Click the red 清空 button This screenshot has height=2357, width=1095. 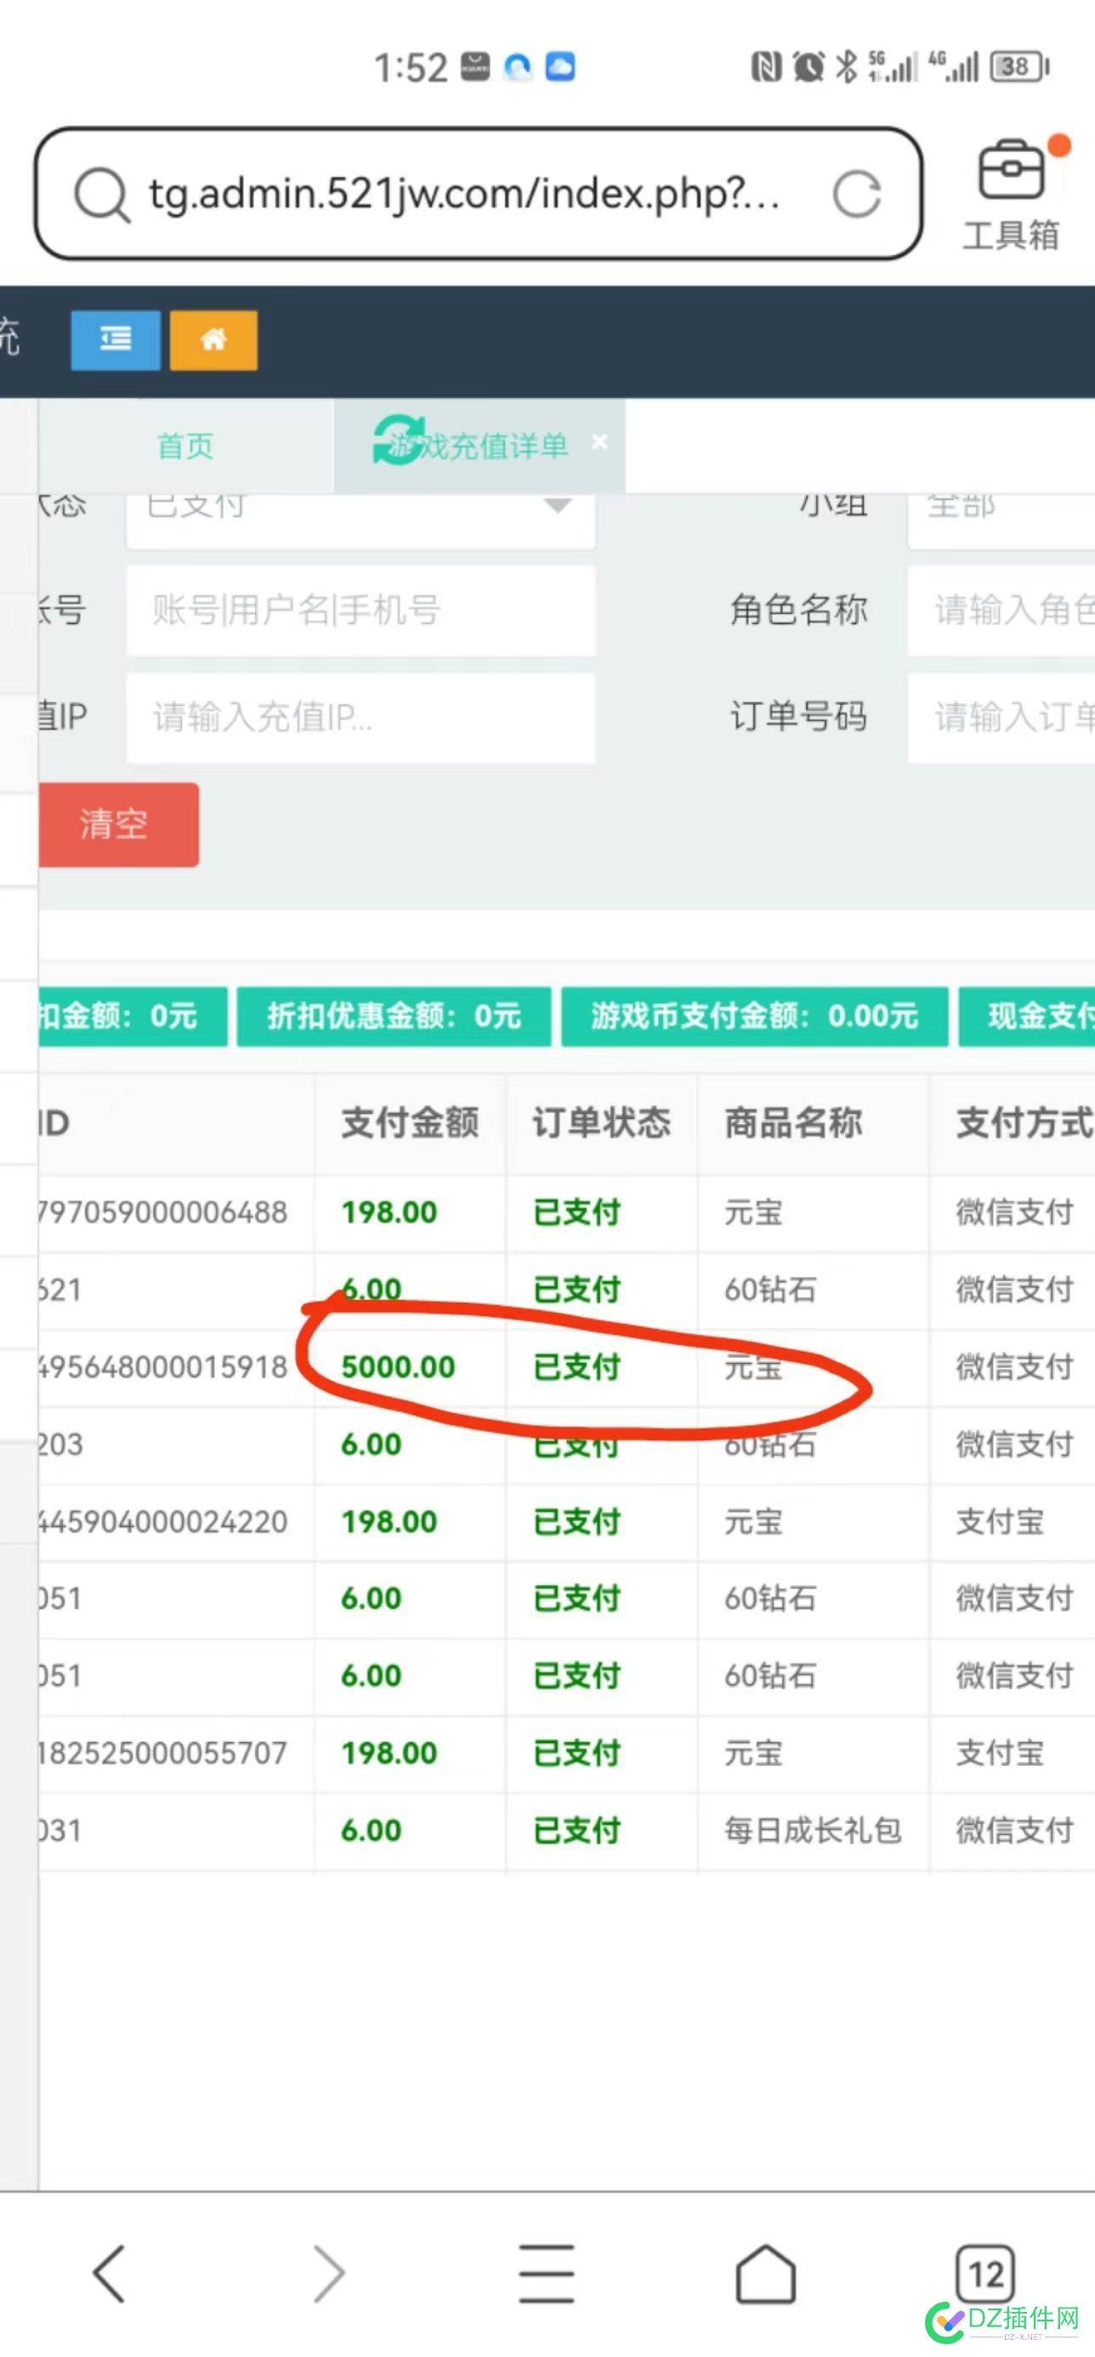118,826
